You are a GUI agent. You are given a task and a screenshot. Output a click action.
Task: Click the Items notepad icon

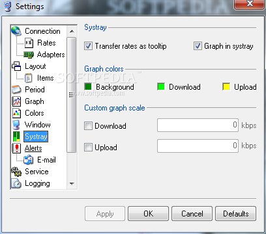tap(29, 78)
